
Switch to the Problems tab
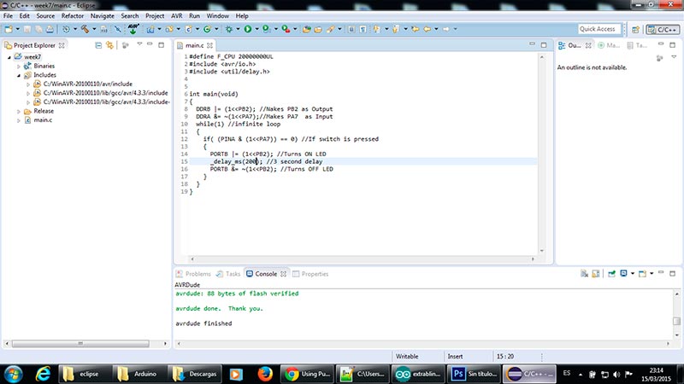[x=193, y=274]
